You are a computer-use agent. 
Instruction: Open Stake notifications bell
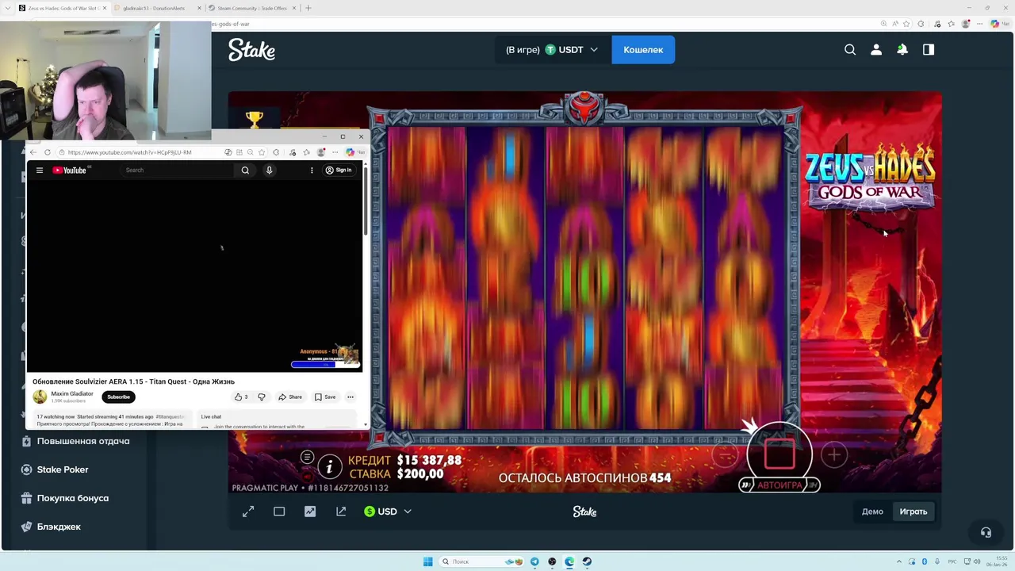(x=902, y=49)
